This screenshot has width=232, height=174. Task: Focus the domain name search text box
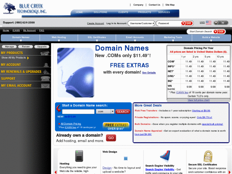click(78, 111)
